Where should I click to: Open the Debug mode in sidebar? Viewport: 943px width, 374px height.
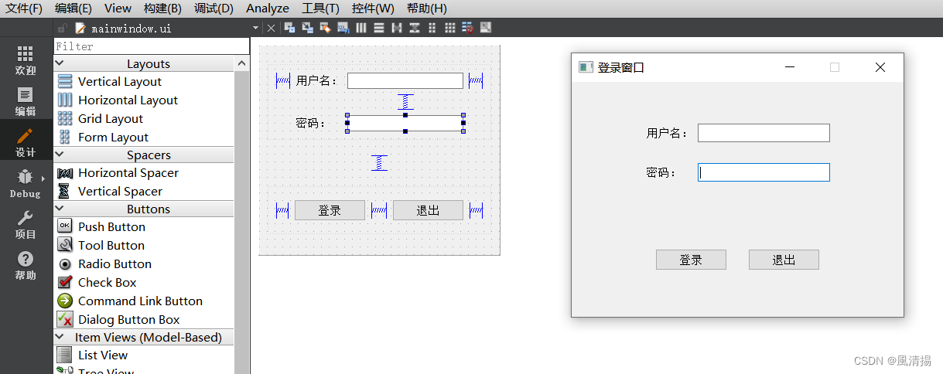[x=26, y=183]
